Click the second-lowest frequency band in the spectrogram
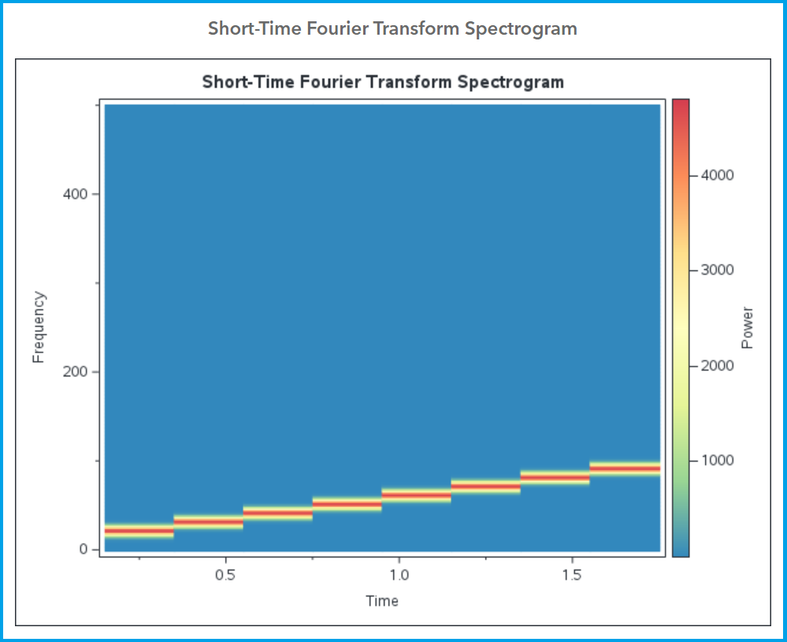 point(208,522)
